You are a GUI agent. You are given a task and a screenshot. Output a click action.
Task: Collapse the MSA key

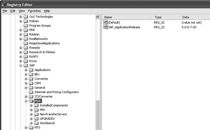[x=26, y=101]
